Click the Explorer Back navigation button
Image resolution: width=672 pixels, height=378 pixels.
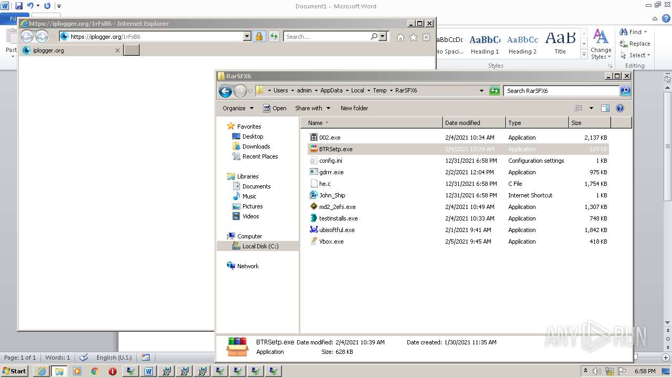(x=225, y=91)
